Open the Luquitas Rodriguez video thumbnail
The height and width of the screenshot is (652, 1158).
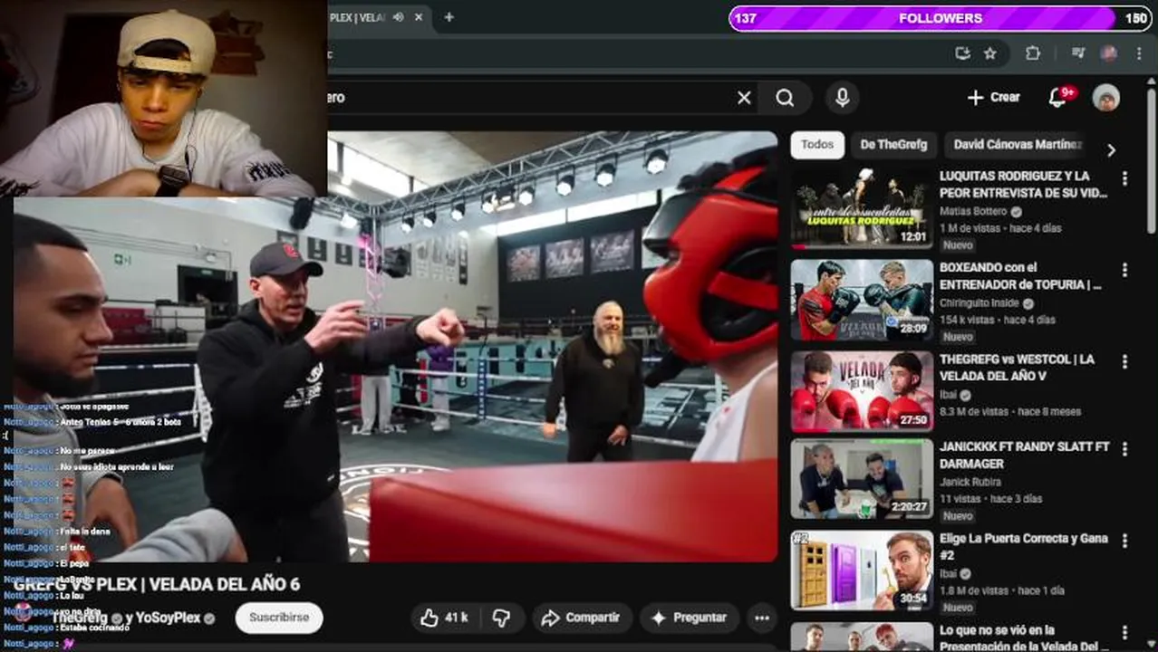[862, 209]
